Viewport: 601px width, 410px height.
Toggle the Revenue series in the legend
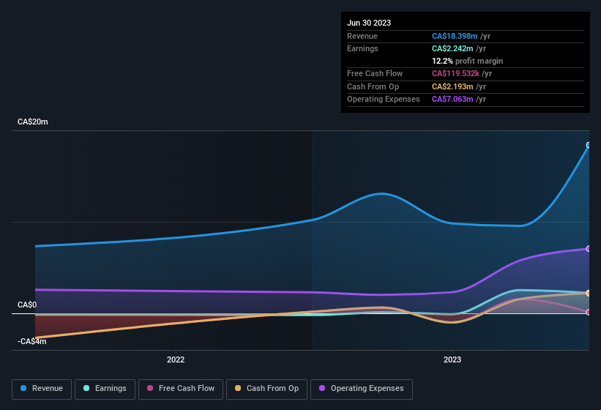point(42,389)
